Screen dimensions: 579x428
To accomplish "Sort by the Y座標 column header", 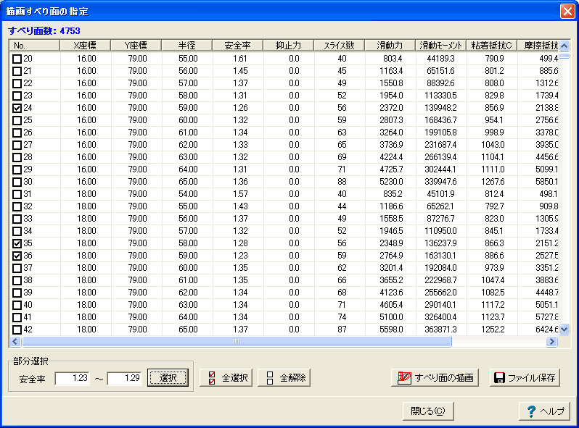I will 136,46.
